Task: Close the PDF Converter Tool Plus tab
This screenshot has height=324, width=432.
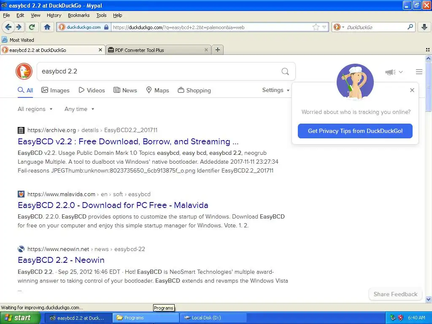Action: click(206, 50)
